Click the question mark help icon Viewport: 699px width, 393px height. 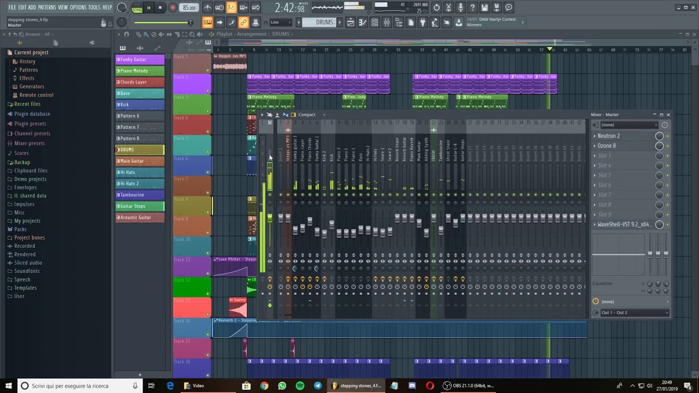click(472, 8)
